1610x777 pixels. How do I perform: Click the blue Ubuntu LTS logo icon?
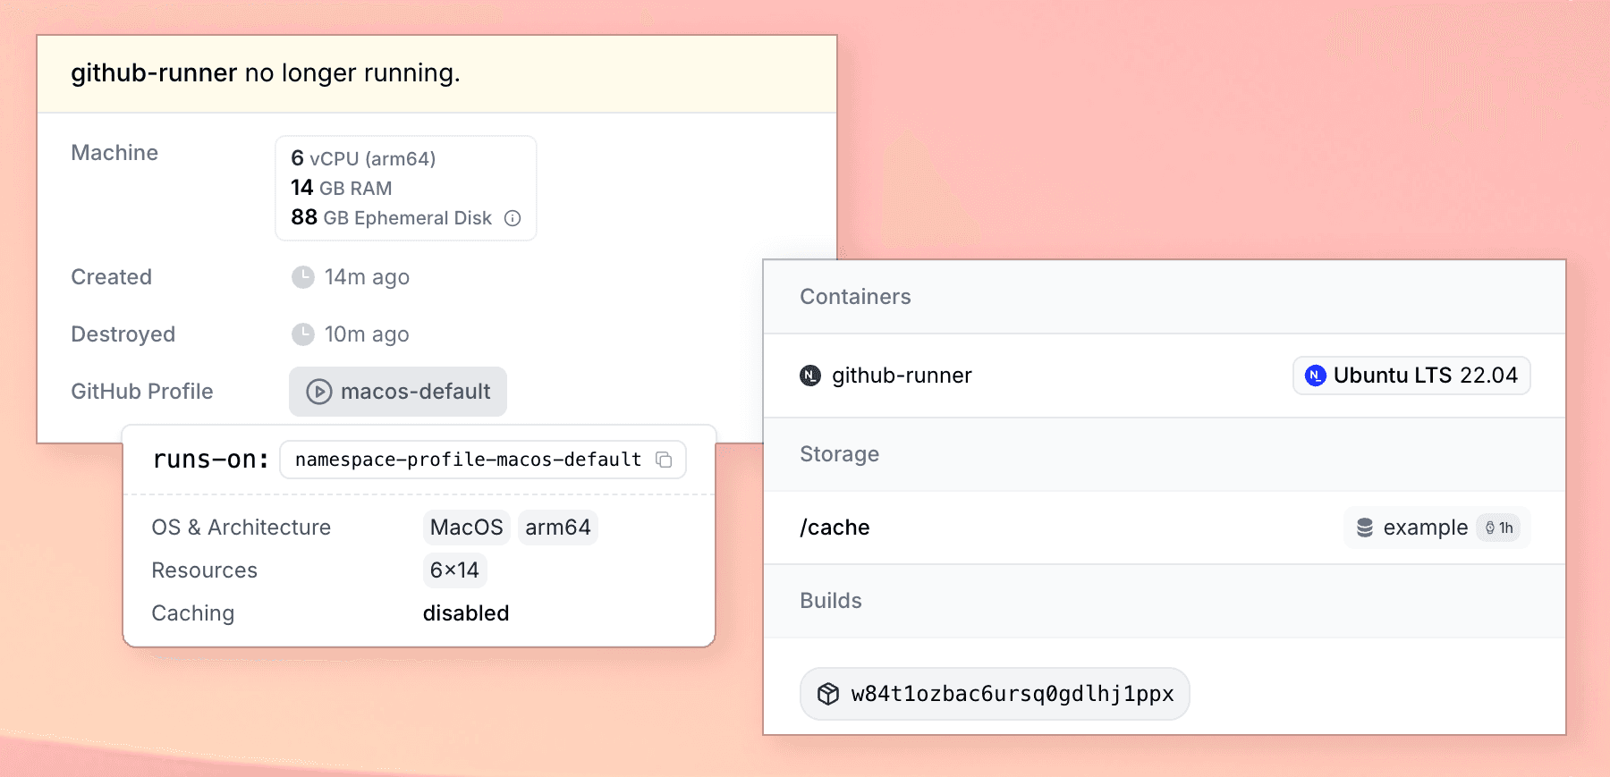[x=1316, y=376]
